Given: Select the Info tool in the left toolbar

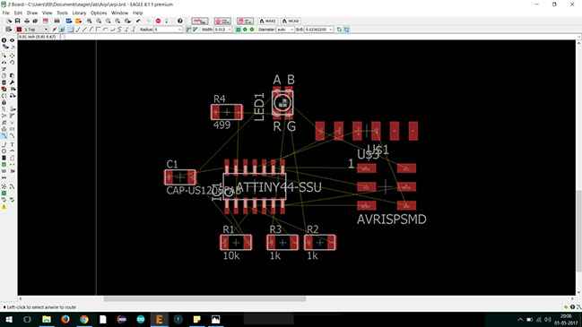Looking at the screenshot, I should (4, 40).
